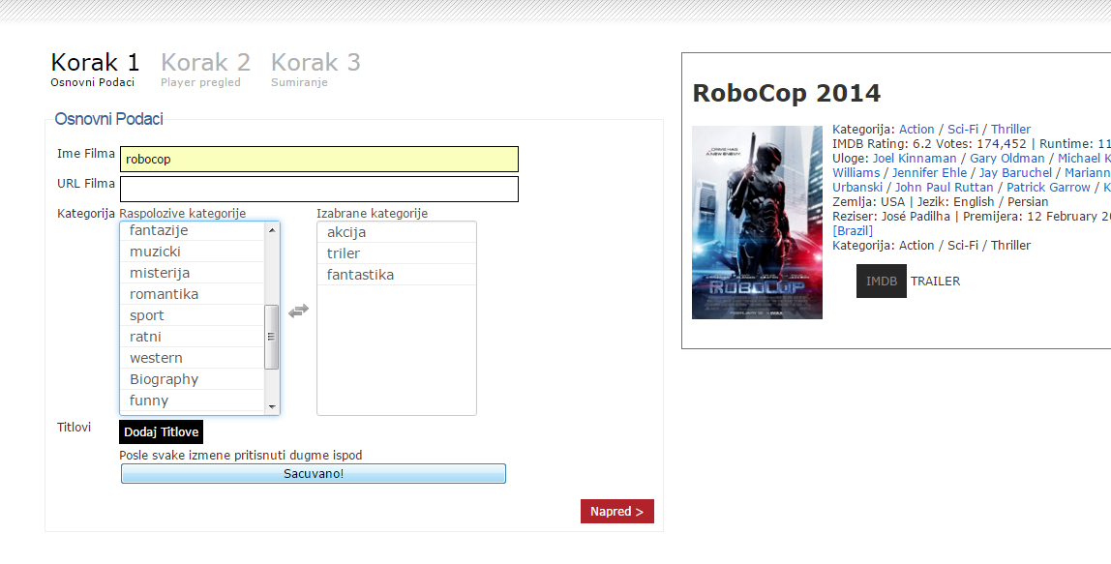The height and width of the screenshot is (564, 1111).
Task: Click the available categories scrollbar thumb
Action: point(271,337)
